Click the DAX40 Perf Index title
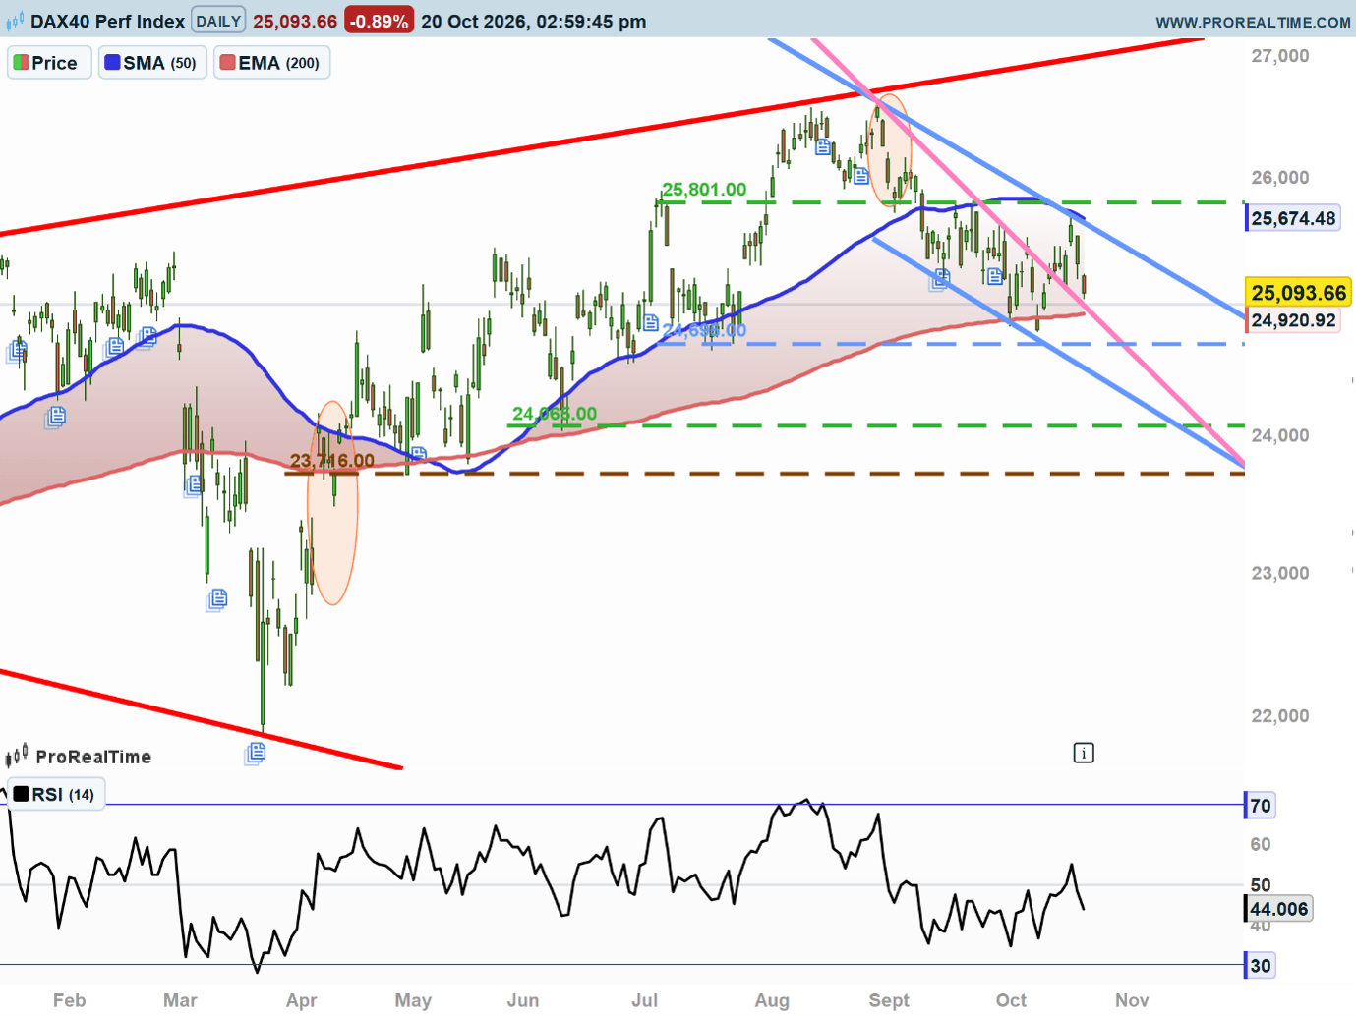 point(107,21)
